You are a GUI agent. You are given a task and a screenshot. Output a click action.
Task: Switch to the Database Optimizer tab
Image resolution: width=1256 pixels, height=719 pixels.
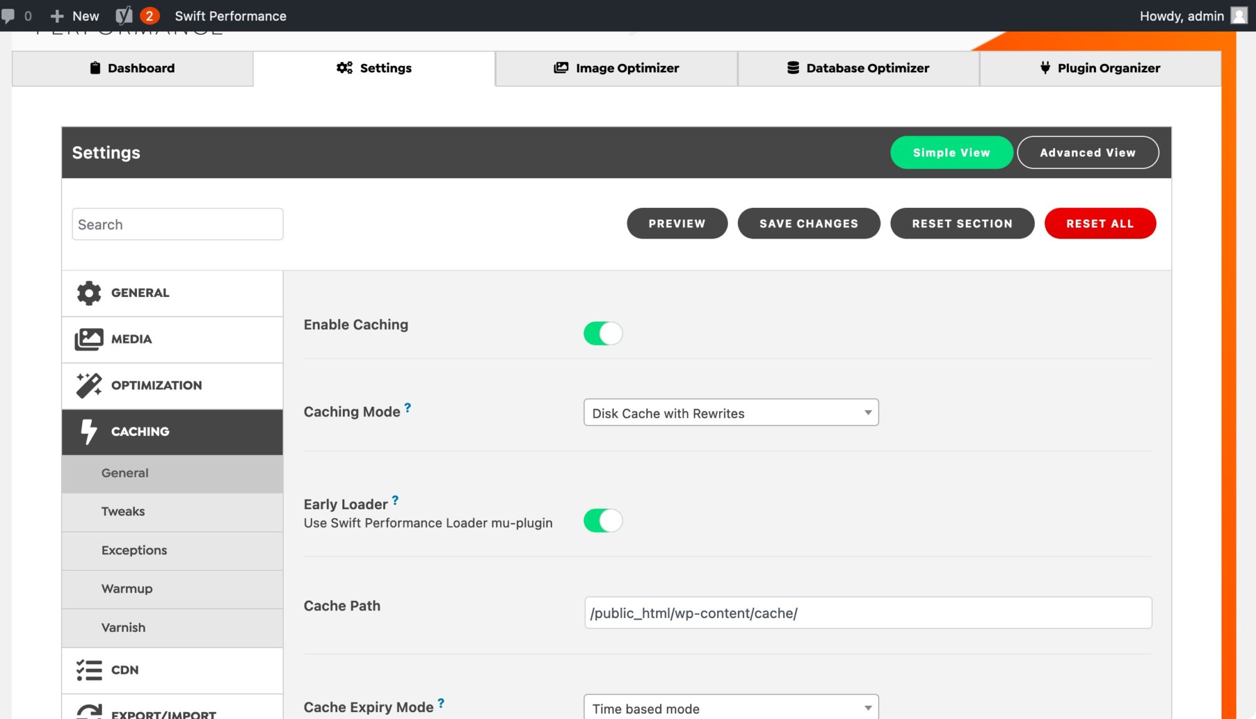pos(858,68)
